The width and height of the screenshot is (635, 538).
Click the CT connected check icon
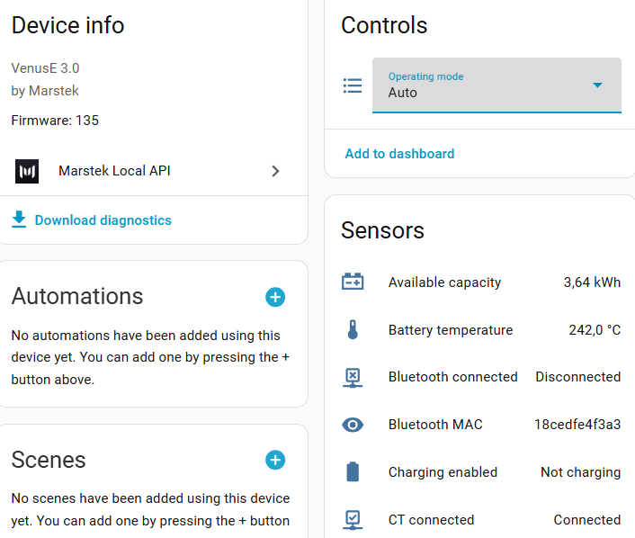[353, 519]
